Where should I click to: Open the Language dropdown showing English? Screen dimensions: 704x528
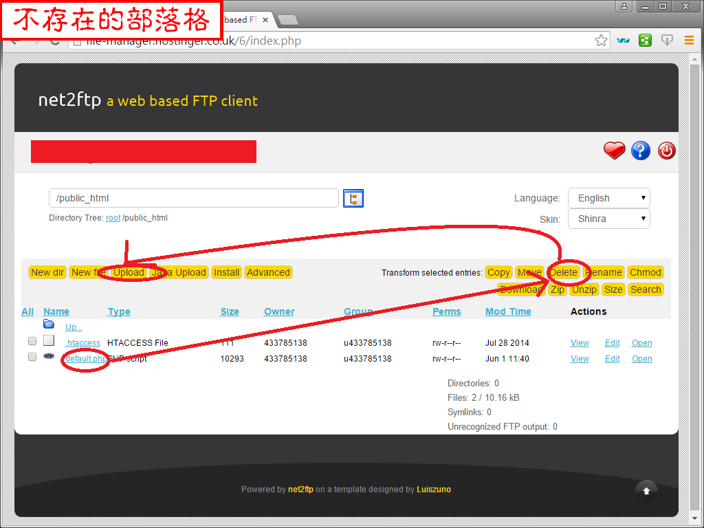pyautogui.click(x=609, y=198)
